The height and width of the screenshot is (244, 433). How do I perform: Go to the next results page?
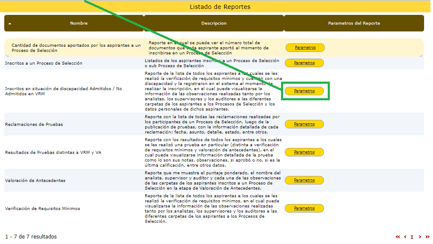(420, 237)
